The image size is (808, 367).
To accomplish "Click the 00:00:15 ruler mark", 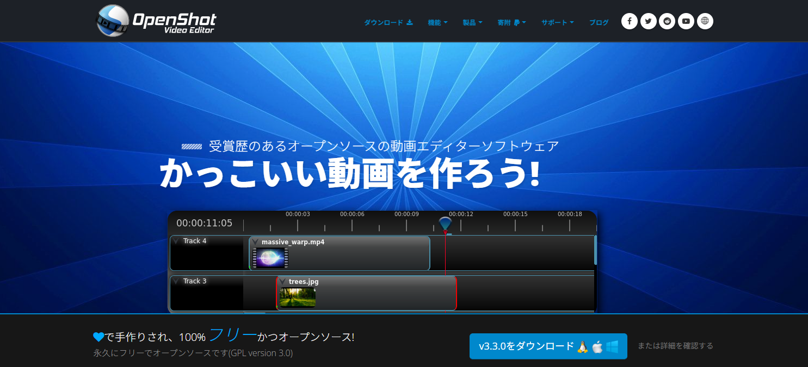I will (515, 214).
